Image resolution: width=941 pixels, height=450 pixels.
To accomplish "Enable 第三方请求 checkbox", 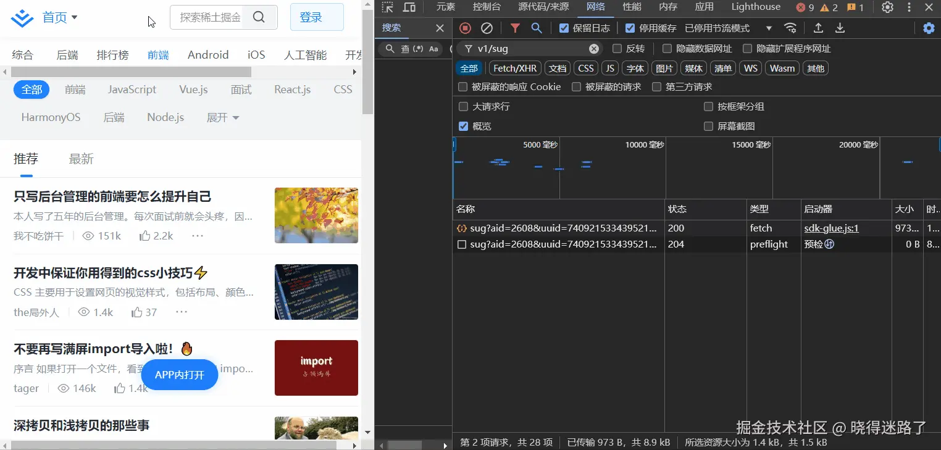I will pos(656,87).
